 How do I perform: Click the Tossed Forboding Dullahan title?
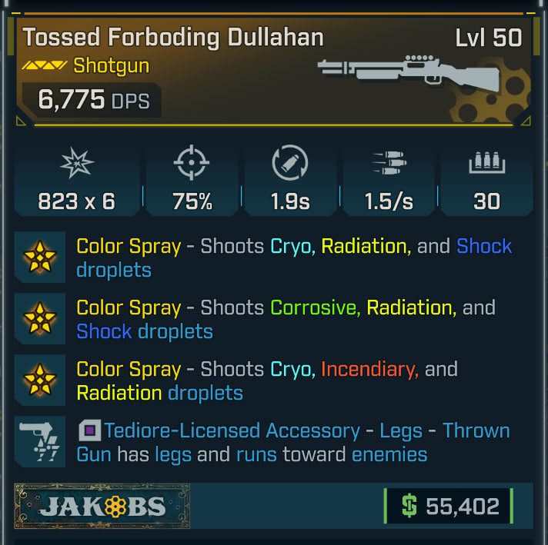(x=172, y=37)
